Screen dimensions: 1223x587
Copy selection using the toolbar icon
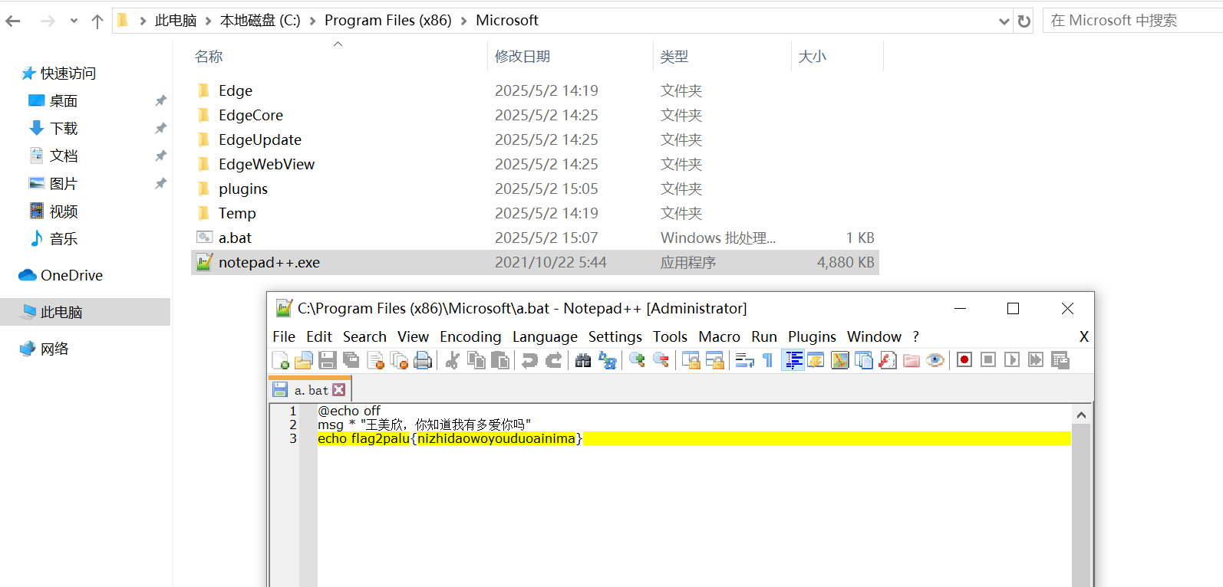pyautogui.click(x=476, y=360)
